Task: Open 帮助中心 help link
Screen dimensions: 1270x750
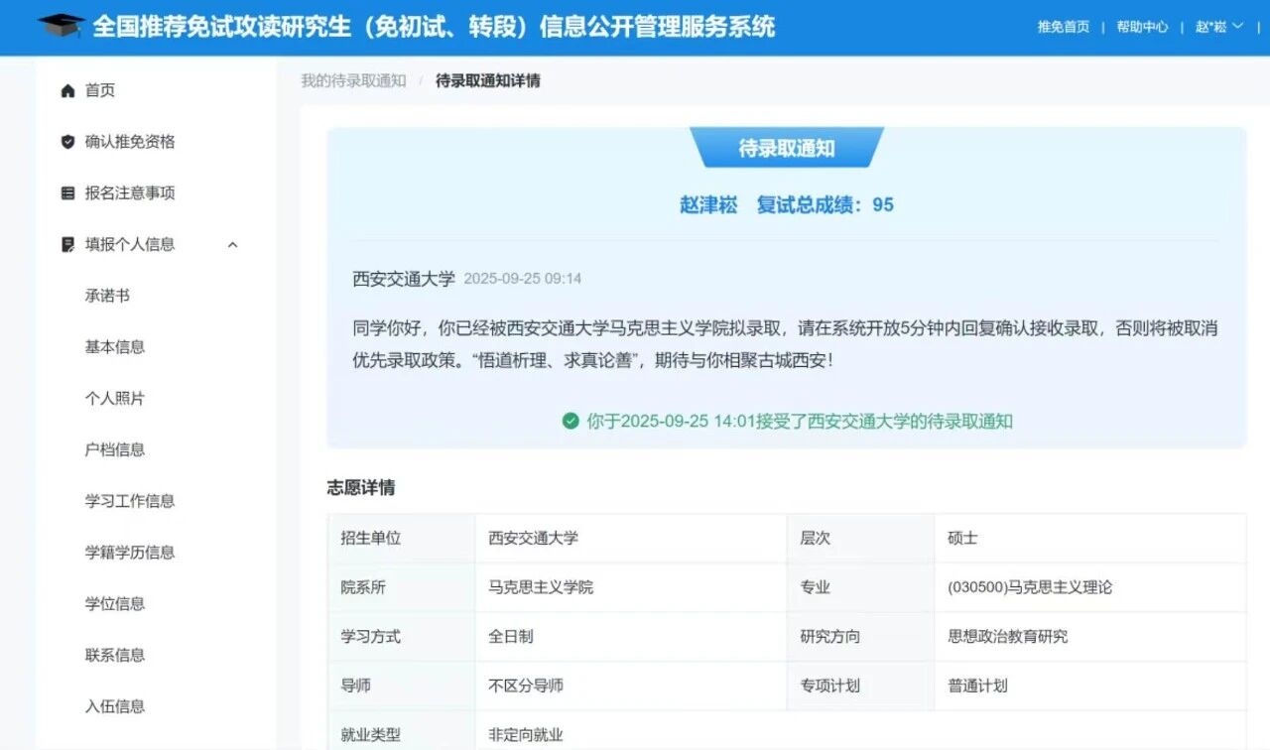Action: point(1141,27)
